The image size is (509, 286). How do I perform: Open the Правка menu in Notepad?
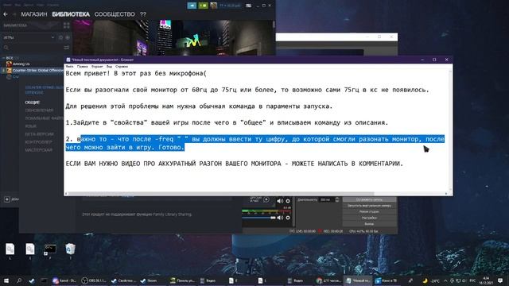(82, 67)
